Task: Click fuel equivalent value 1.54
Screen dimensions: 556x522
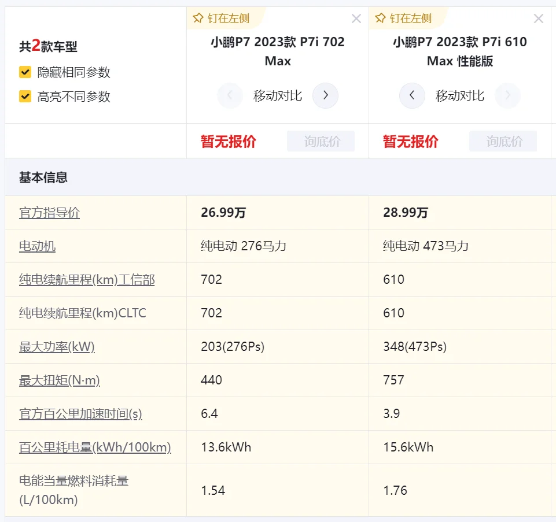Action: 213,490
